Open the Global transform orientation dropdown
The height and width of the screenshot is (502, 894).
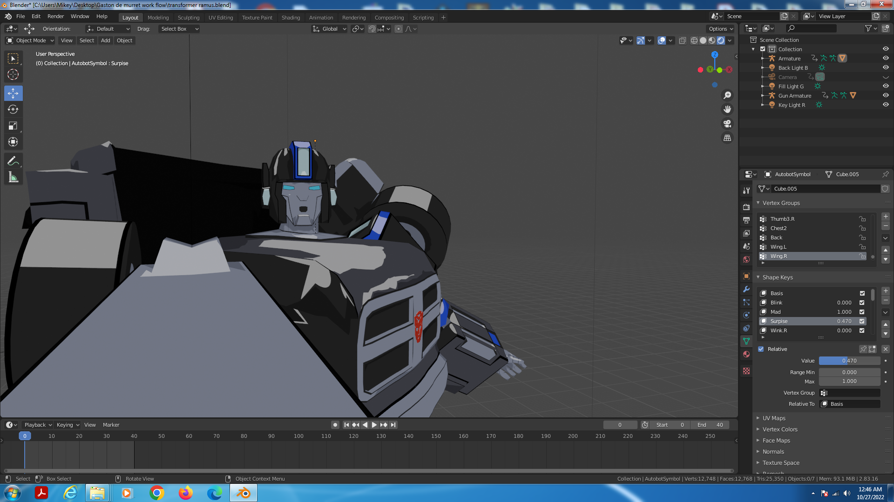pyautogui.click(x=329, y=29)
